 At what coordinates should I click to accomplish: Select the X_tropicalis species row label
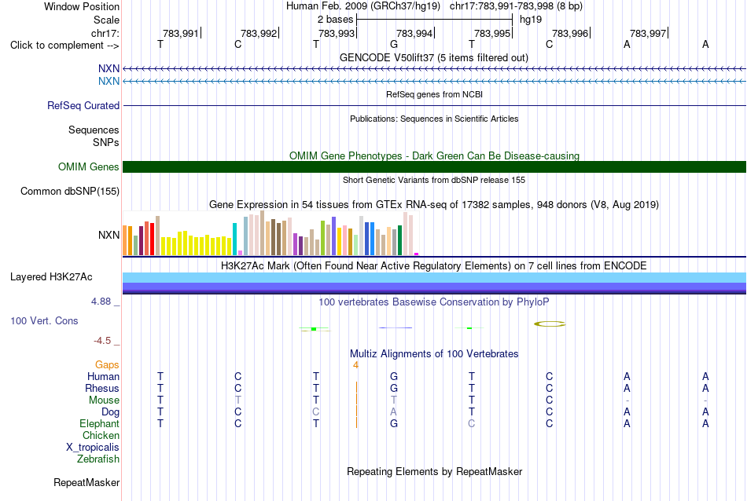tap(93, 448)
